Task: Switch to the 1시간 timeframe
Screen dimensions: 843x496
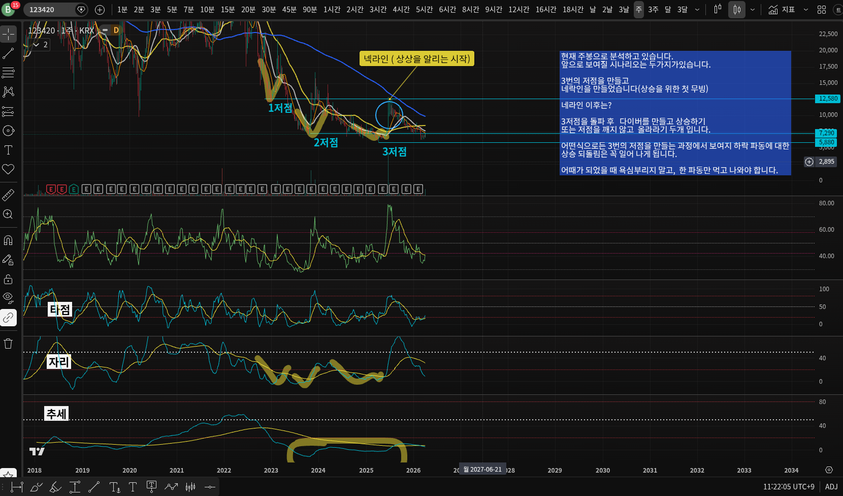Action: coord(332,10)
